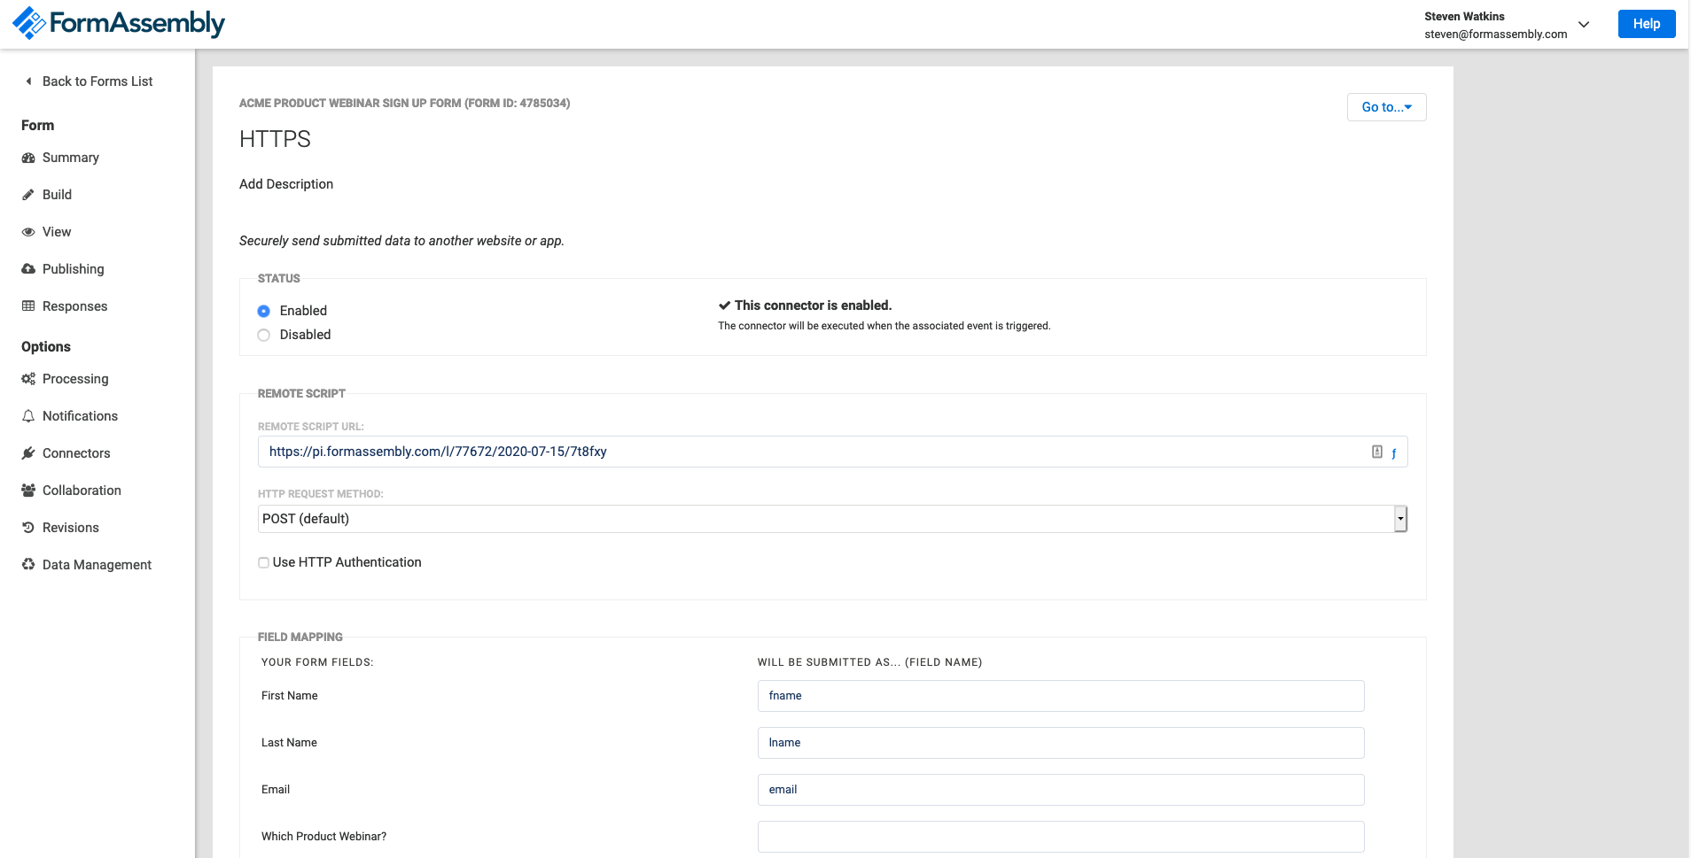Expand the Steven Watkins account menu chevron
Screen dimensions: 1691x858
click(x=1584, y=25)
